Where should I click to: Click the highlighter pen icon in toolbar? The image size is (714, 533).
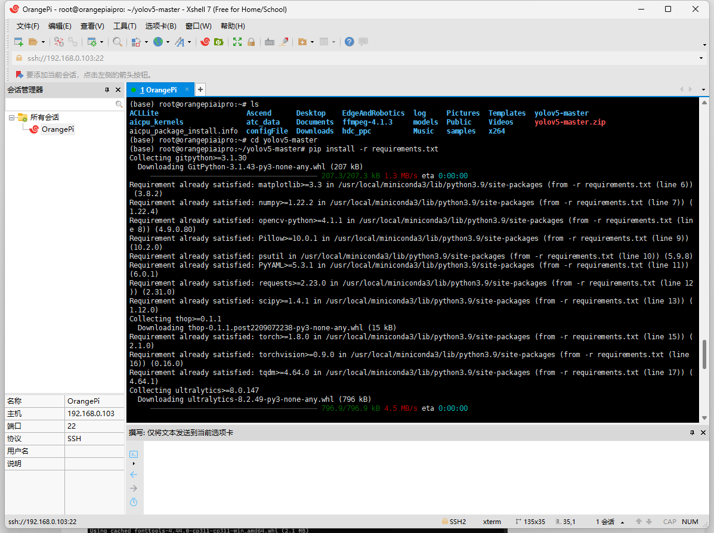(x=284, y=42)
